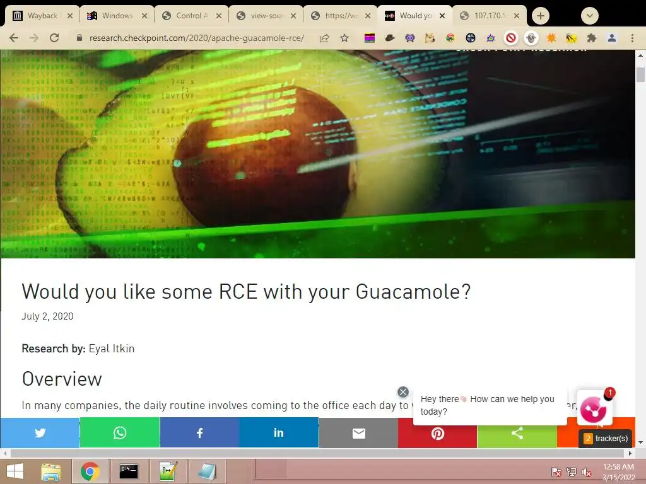This screenshot has height=484, width=646.
Task: Open the purple spiky star extension
Action: (491, 38)
